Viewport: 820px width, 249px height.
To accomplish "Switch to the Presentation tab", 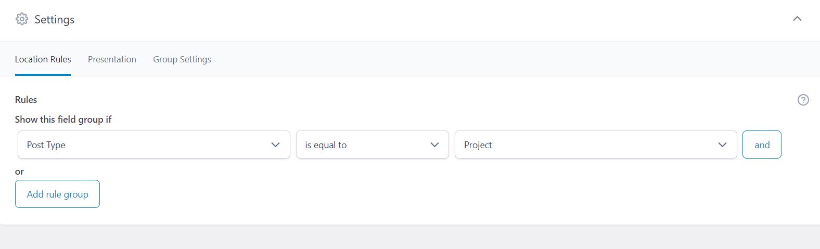I will coord(112,59).
